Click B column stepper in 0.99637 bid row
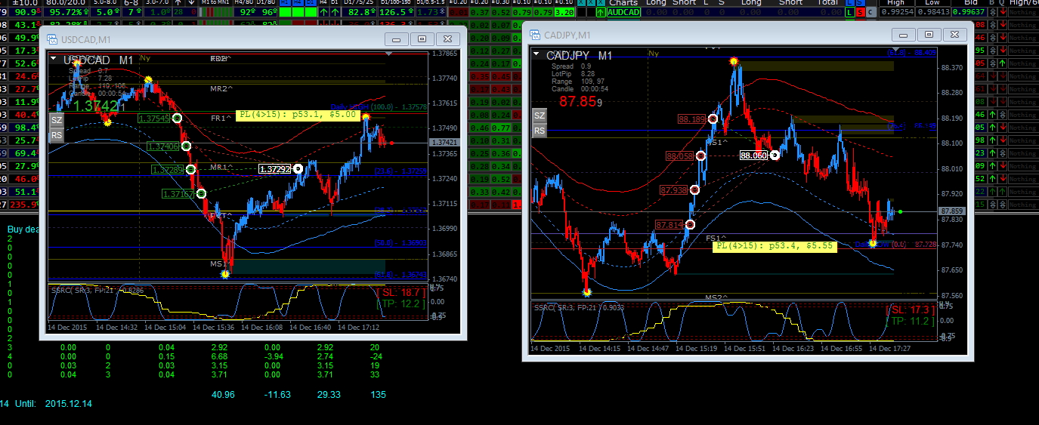Screen dimensions: 1039x425 click(992, 12)
